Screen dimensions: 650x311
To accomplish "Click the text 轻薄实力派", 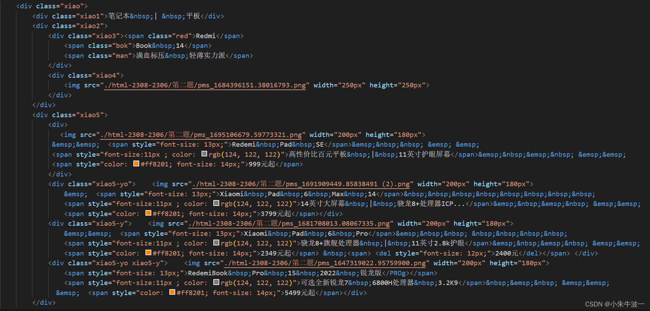I will [207, 56].
